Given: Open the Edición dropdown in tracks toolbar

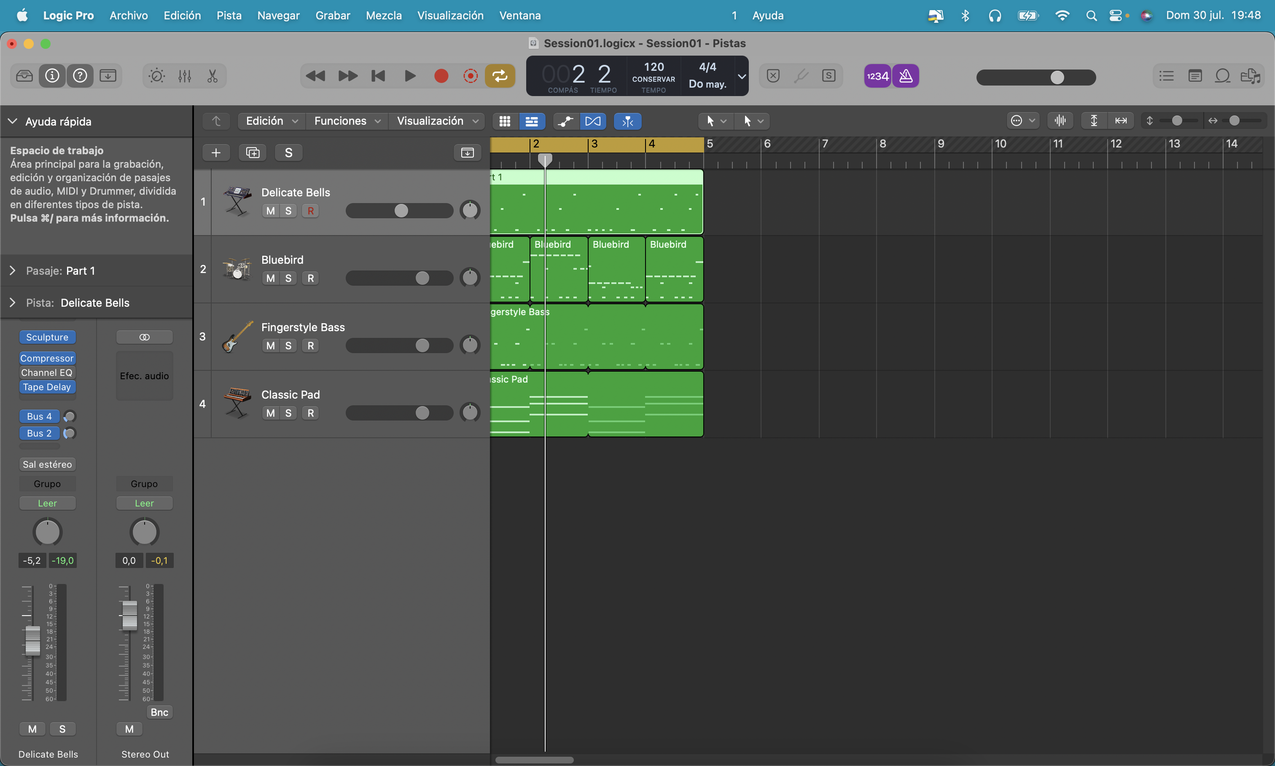Looking at the screenshot, I should [272, 121].
